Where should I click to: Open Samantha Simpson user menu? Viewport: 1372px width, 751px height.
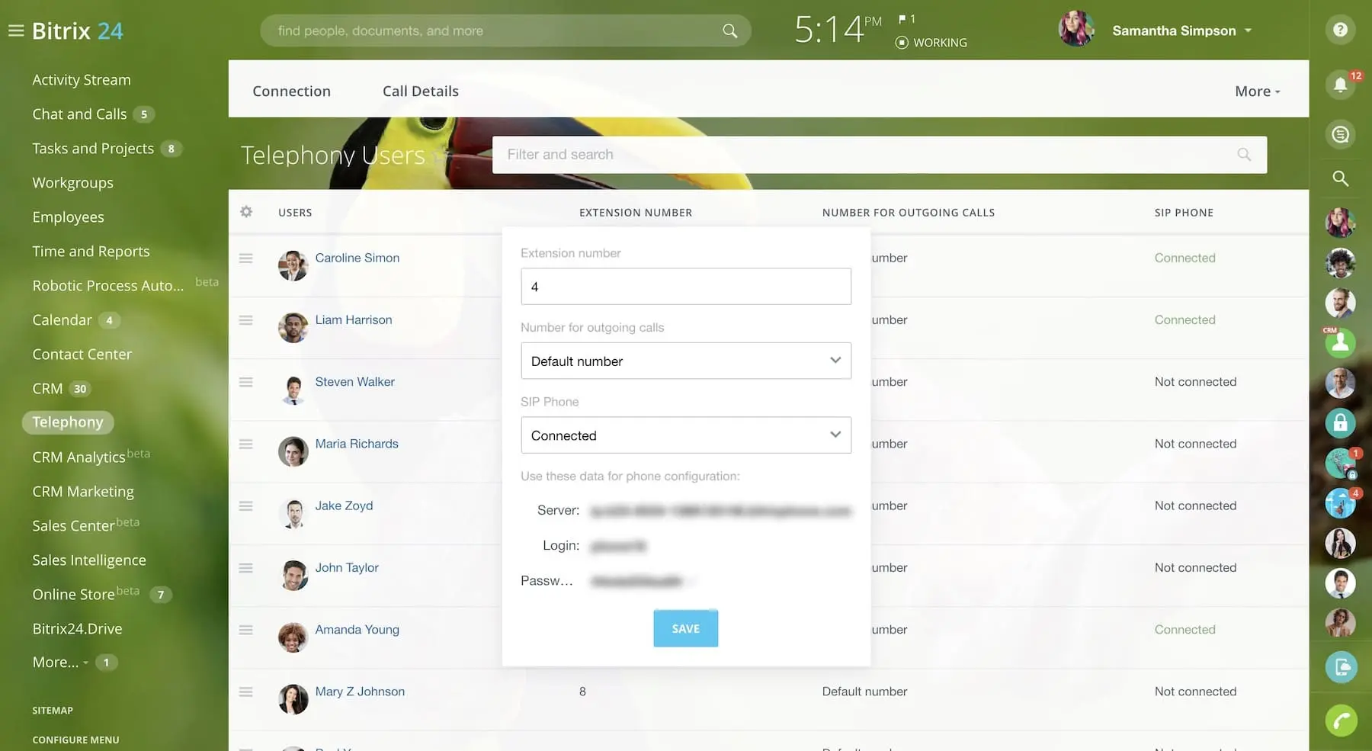pos(1181,31)
